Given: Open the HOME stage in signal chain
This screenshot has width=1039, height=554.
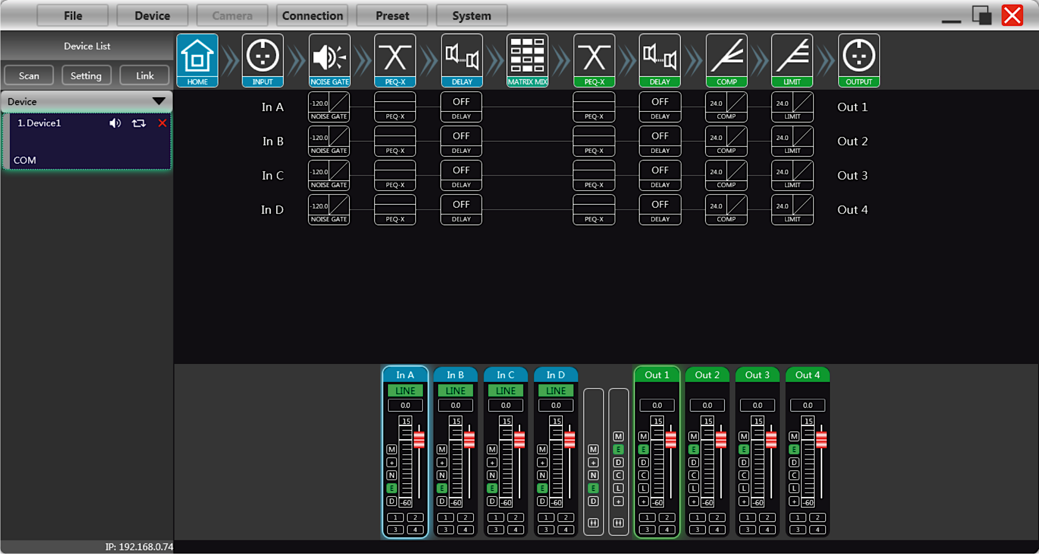Looking at the screenshot, I should point(197,60).
